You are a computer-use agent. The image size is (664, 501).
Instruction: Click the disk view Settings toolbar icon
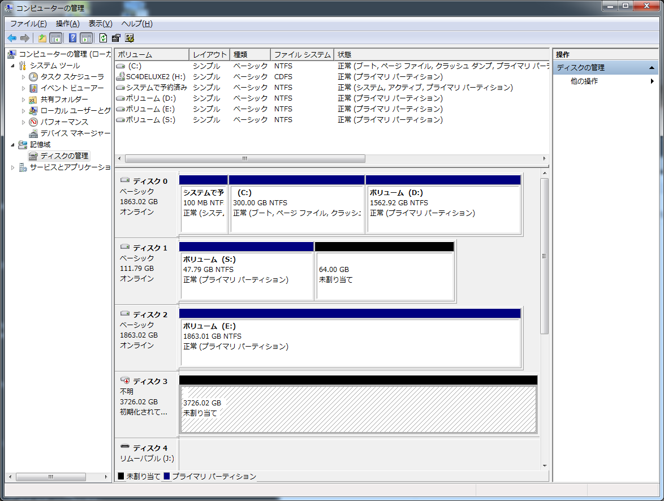(130, 38)
